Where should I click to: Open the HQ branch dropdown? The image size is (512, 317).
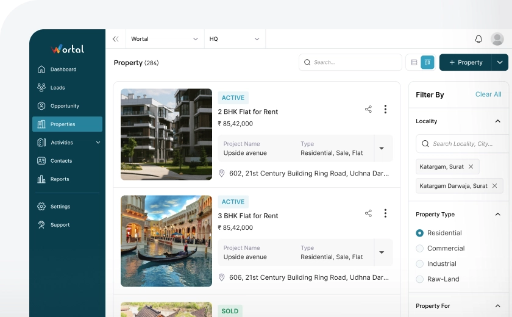coord(235,39)
